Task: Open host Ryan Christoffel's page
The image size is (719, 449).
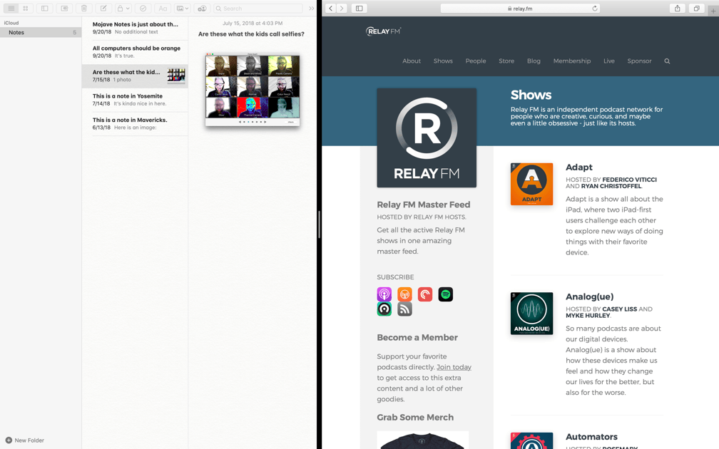Action: tap(611, 186)
